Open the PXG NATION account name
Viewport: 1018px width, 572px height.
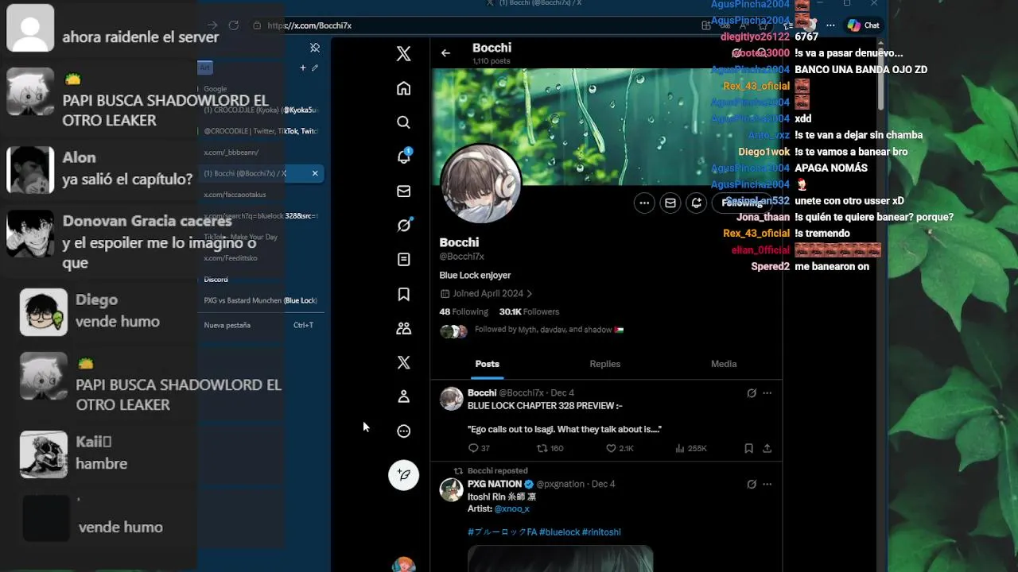tap(495, 484)
